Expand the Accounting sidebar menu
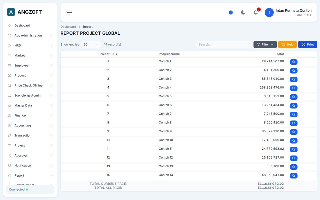 point(30,125)
